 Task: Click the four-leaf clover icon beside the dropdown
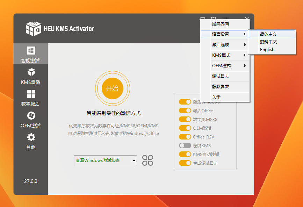pyautogui.click(x=147, y=160)
